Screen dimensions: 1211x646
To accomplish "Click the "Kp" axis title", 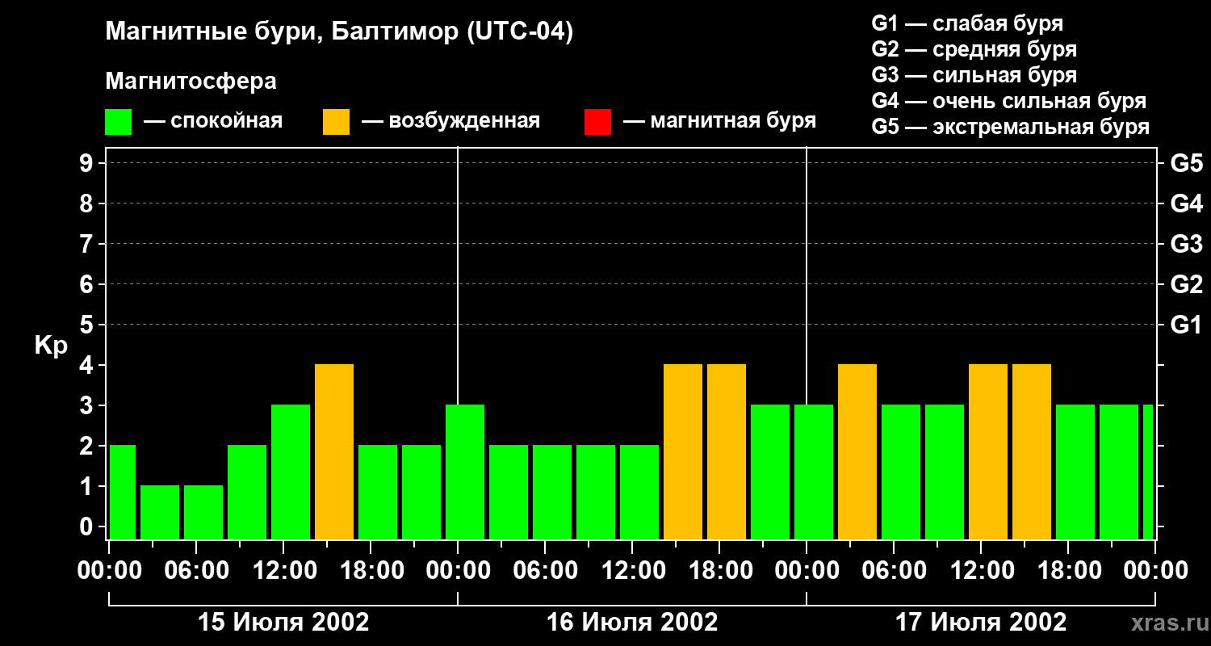I will coord(51,346).
